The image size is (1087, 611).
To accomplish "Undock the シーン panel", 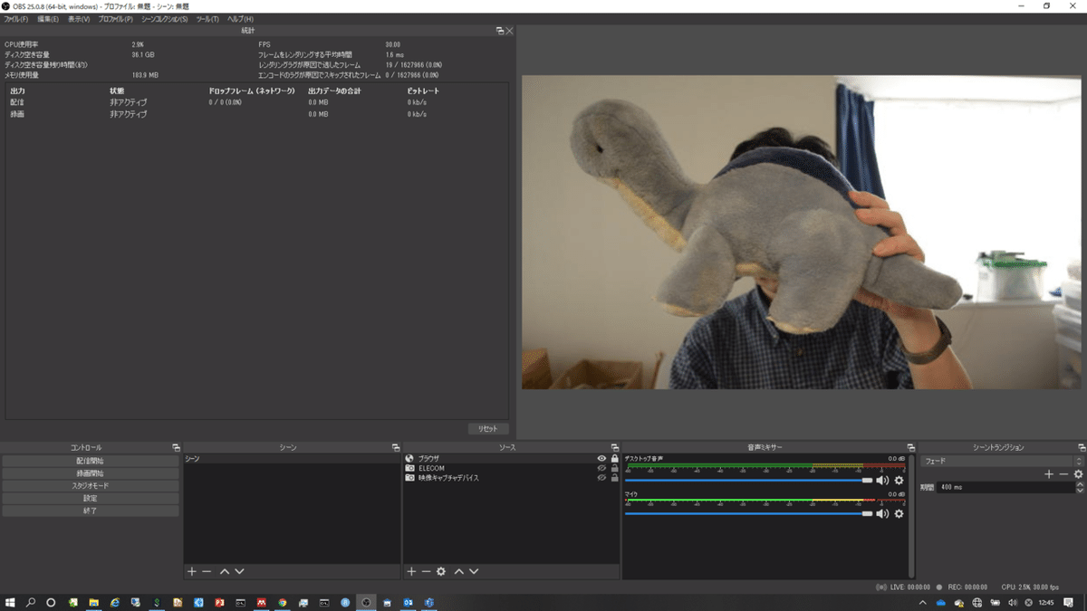I will point(396,448).
